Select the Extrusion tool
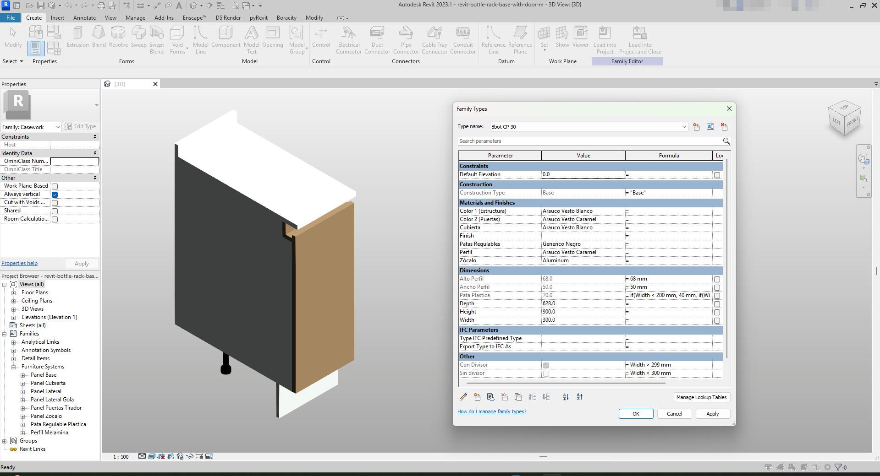Image resolution: width=880 pixels, height=476 pixels. click(78, 37)
